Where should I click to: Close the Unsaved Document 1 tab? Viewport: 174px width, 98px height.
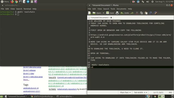pos(111,17)
